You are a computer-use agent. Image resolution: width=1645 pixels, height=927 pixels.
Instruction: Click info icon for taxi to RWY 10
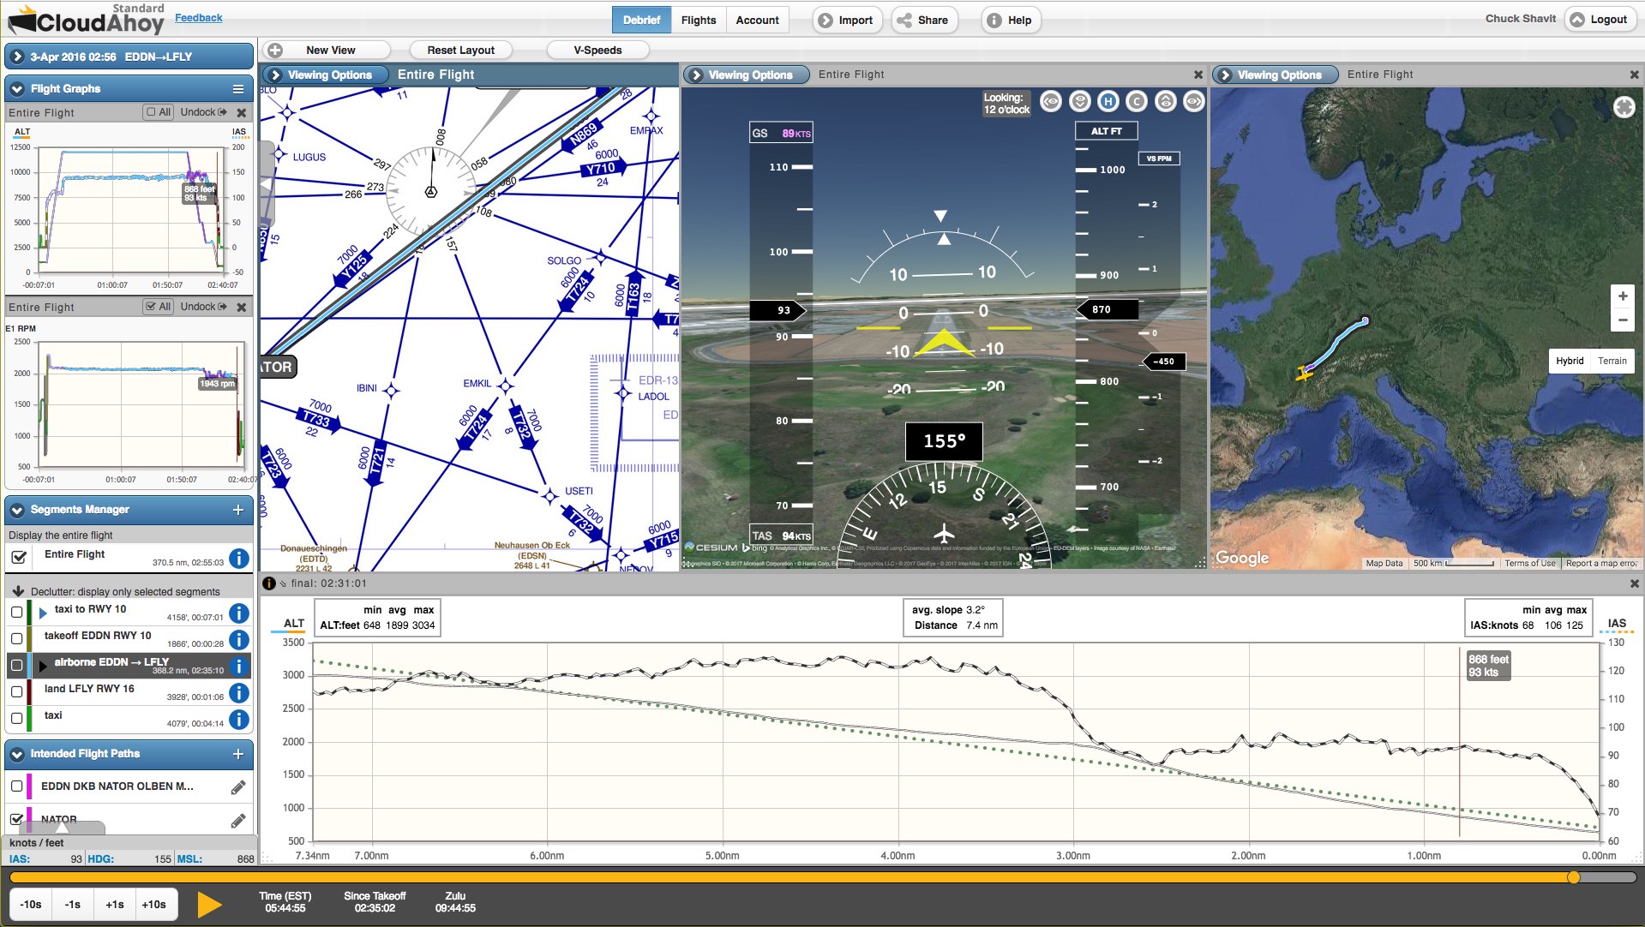[239, 613]
